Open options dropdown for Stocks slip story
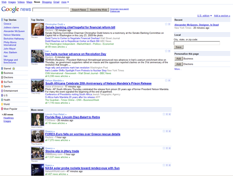The height and width of the screenshot is (176, 233). click(x=167, y=148)
